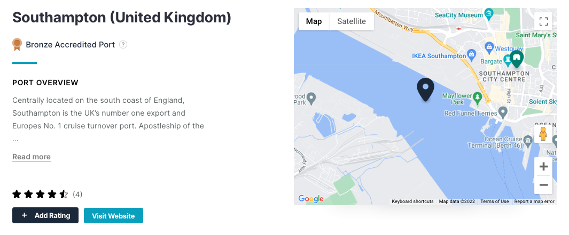Open the Bronze Accredited Port help question mark

pos(123,45)
